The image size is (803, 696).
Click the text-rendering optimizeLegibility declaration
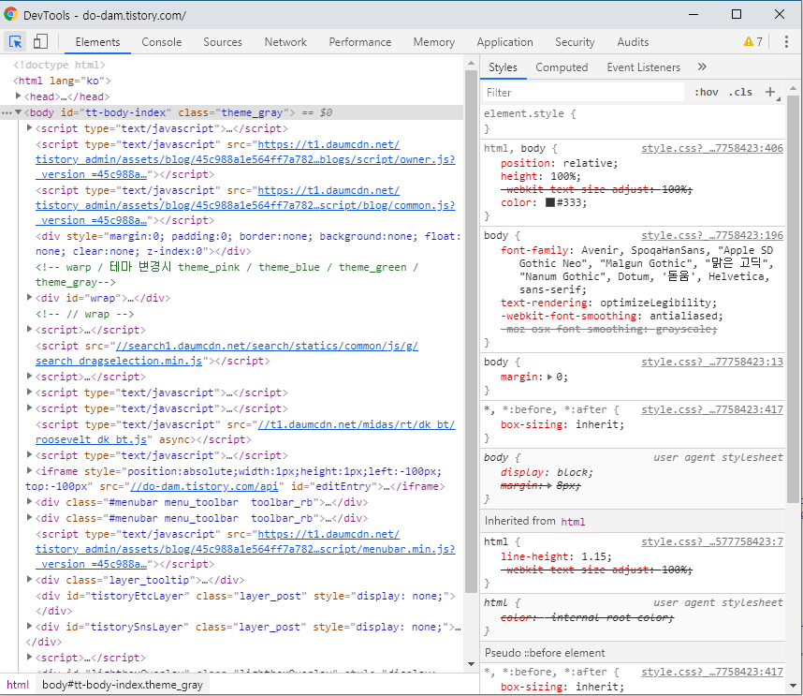[x=609, y=303]
